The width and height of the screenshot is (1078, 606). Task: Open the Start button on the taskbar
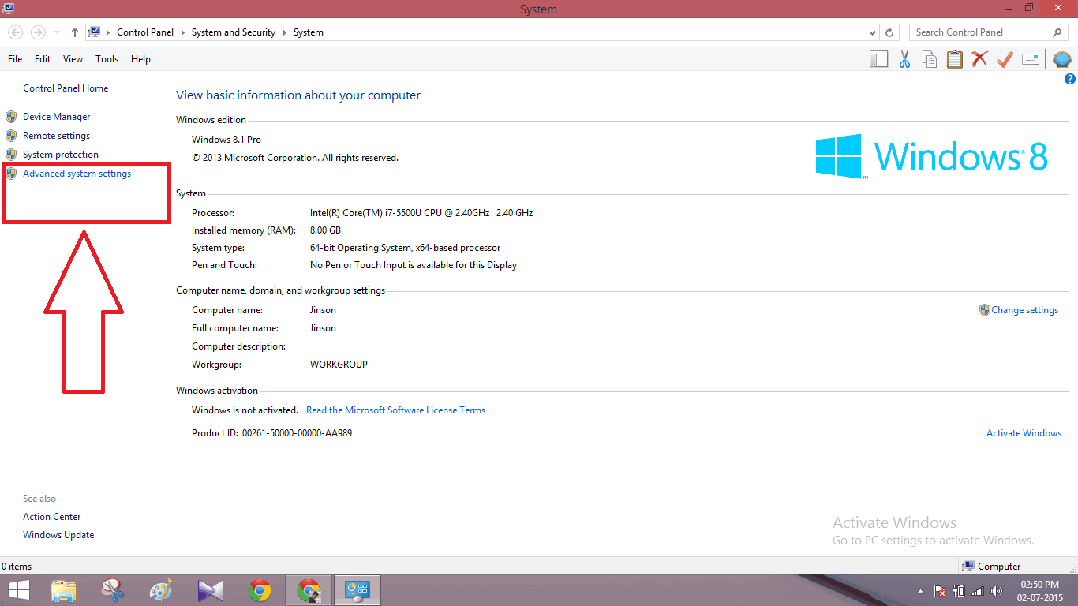click(19, 590)
